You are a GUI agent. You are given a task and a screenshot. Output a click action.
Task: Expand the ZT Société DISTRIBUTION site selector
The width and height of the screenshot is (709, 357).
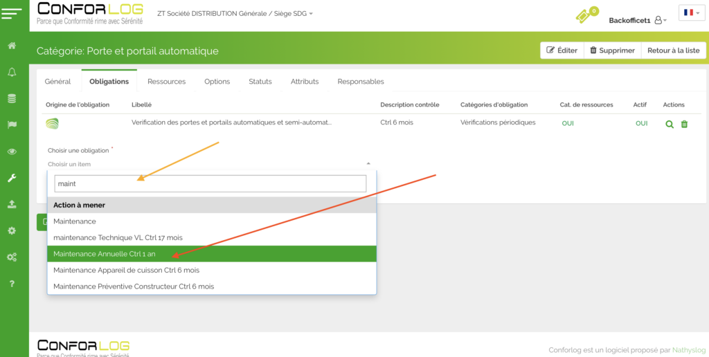[x=235, y=13]
